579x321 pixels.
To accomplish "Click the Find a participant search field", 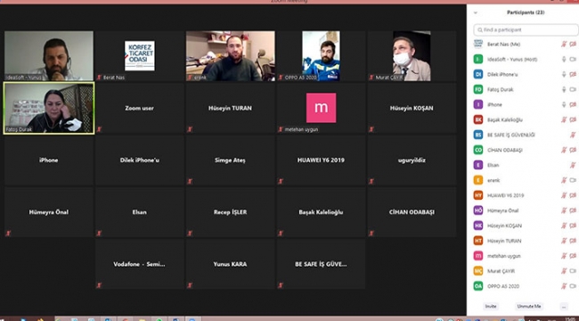I will click(x=526, y=29).
